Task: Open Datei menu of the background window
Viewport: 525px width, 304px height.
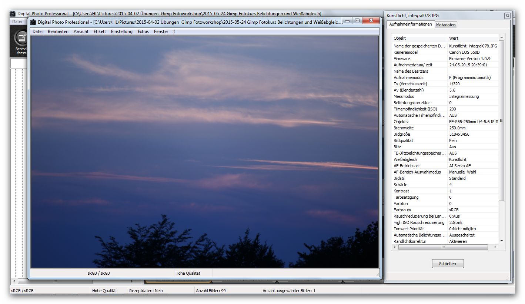Action: [17, 22]
